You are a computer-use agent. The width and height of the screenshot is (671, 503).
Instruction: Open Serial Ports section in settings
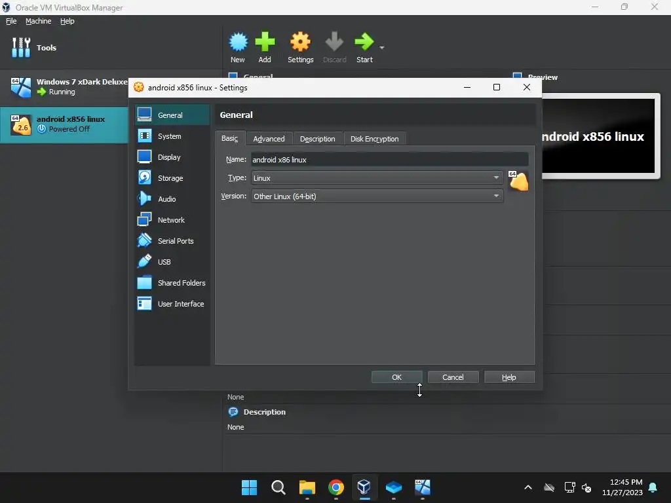click(x=172, y=241)
